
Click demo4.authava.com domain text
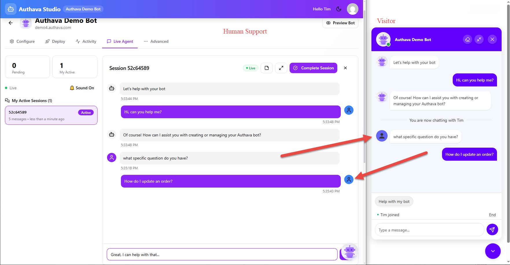[53, 27]
